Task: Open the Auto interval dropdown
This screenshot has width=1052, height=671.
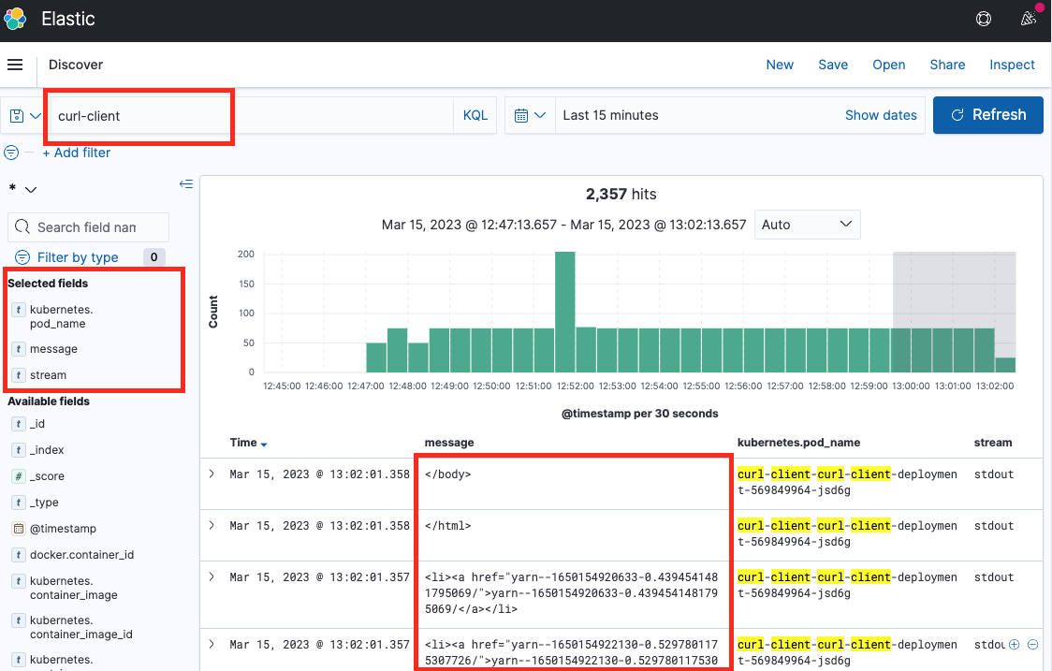Action: point(807,225)
